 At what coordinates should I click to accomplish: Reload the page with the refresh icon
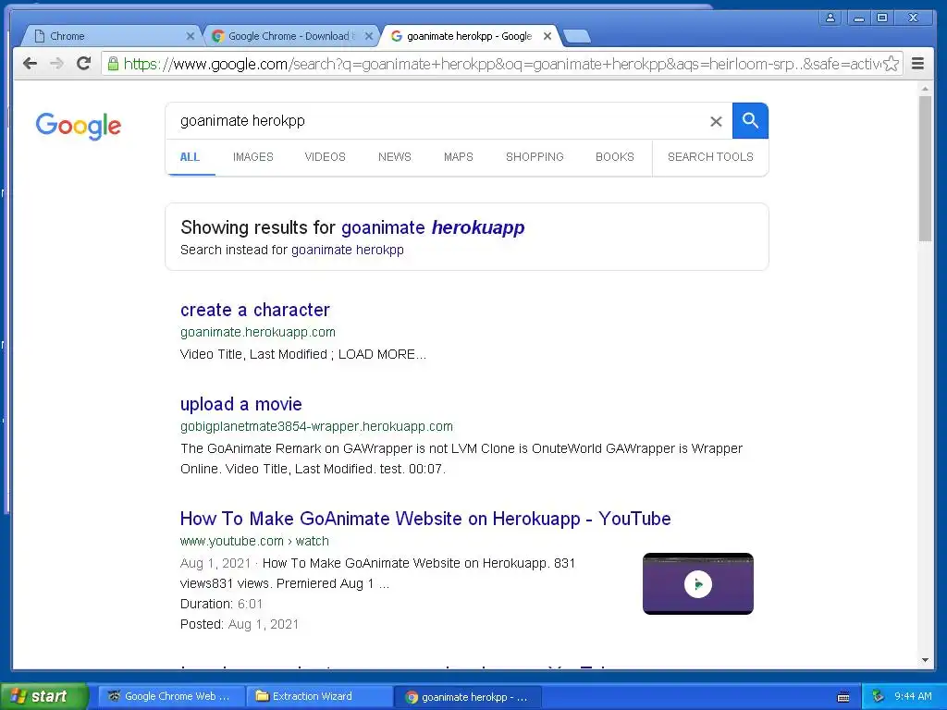click(84, 63)
